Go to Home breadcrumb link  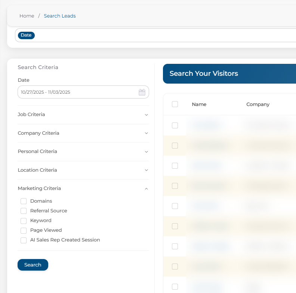27,16
